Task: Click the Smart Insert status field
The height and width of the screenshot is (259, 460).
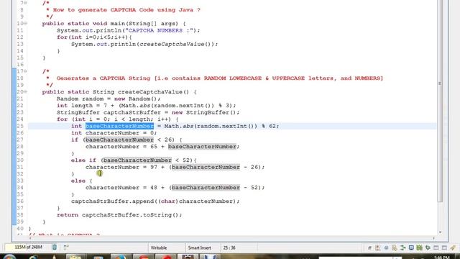Action: tap(200, 247)
